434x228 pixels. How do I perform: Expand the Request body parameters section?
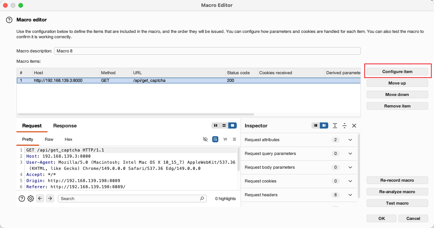[350, 168]
